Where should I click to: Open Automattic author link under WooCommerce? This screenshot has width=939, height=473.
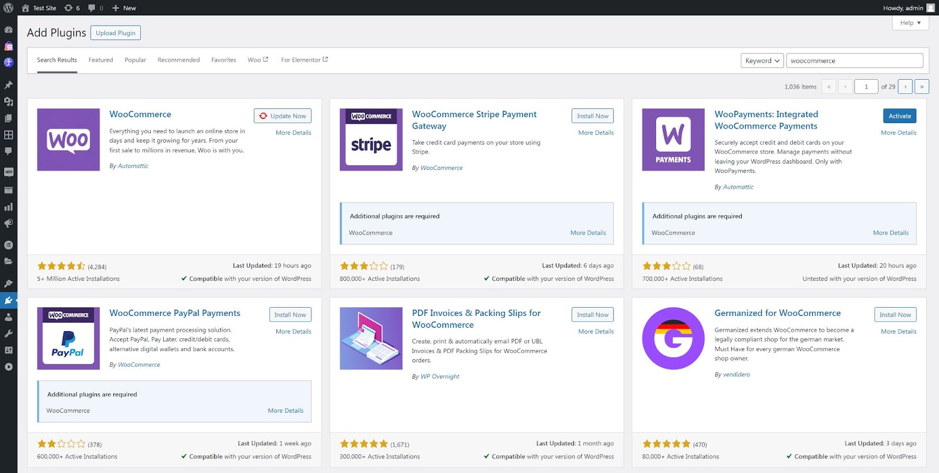133,166
